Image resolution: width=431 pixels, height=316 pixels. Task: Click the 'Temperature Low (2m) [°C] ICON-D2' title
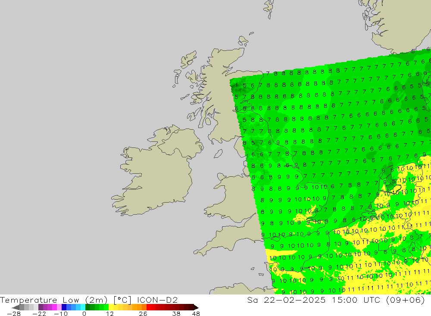pos(89,300)
